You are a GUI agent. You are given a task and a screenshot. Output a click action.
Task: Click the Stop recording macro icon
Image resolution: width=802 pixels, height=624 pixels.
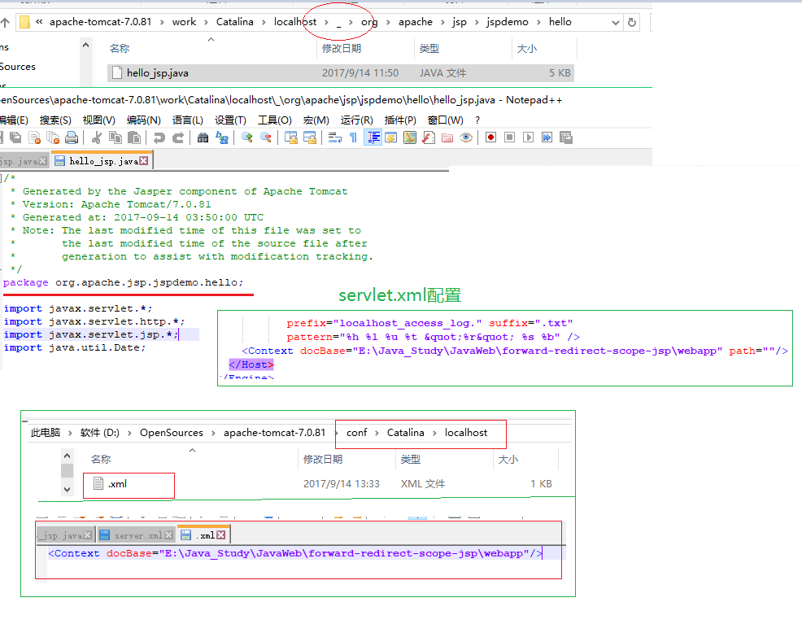[x=509, y=137]
